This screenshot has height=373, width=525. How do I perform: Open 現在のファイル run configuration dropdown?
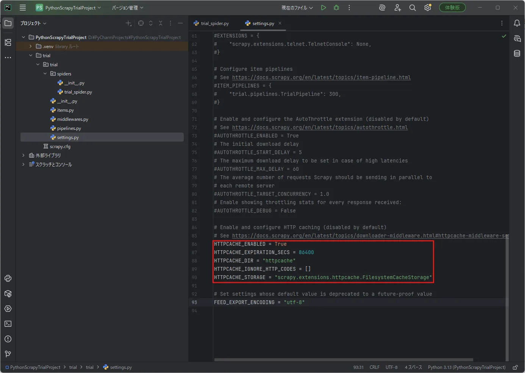297,8
